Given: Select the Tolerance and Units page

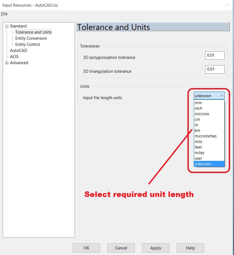Looking at the screenshot, I should pos(33,32).
